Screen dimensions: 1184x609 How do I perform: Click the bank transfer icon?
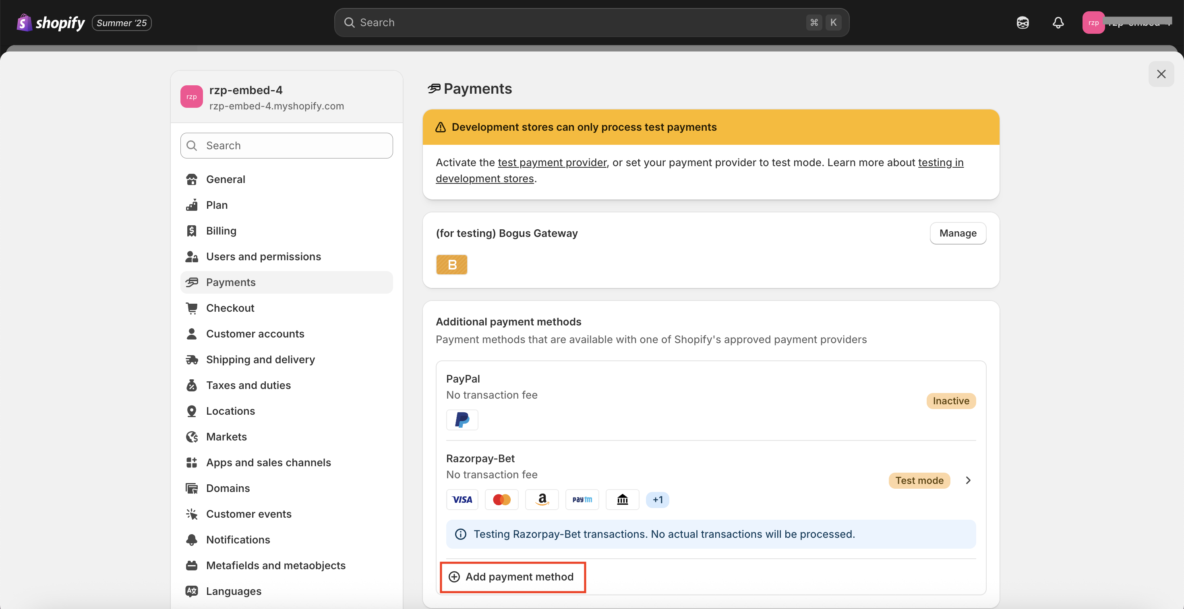point(622,499)
